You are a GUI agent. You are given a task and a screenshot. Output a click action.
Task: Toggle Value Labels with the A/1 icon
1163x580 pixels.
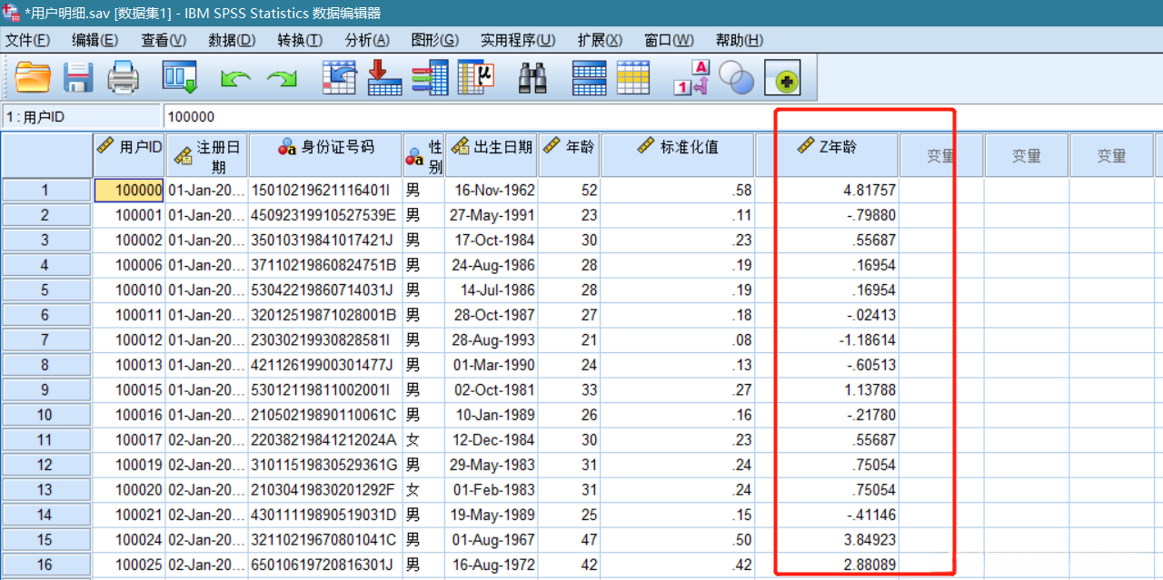pos(691,78)
